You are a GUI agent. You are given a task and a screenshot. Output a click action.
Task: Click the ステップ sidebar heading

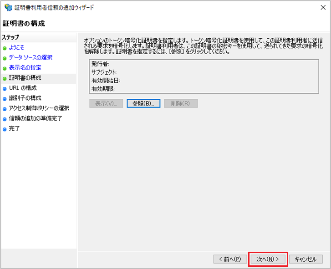pos(10,37)
